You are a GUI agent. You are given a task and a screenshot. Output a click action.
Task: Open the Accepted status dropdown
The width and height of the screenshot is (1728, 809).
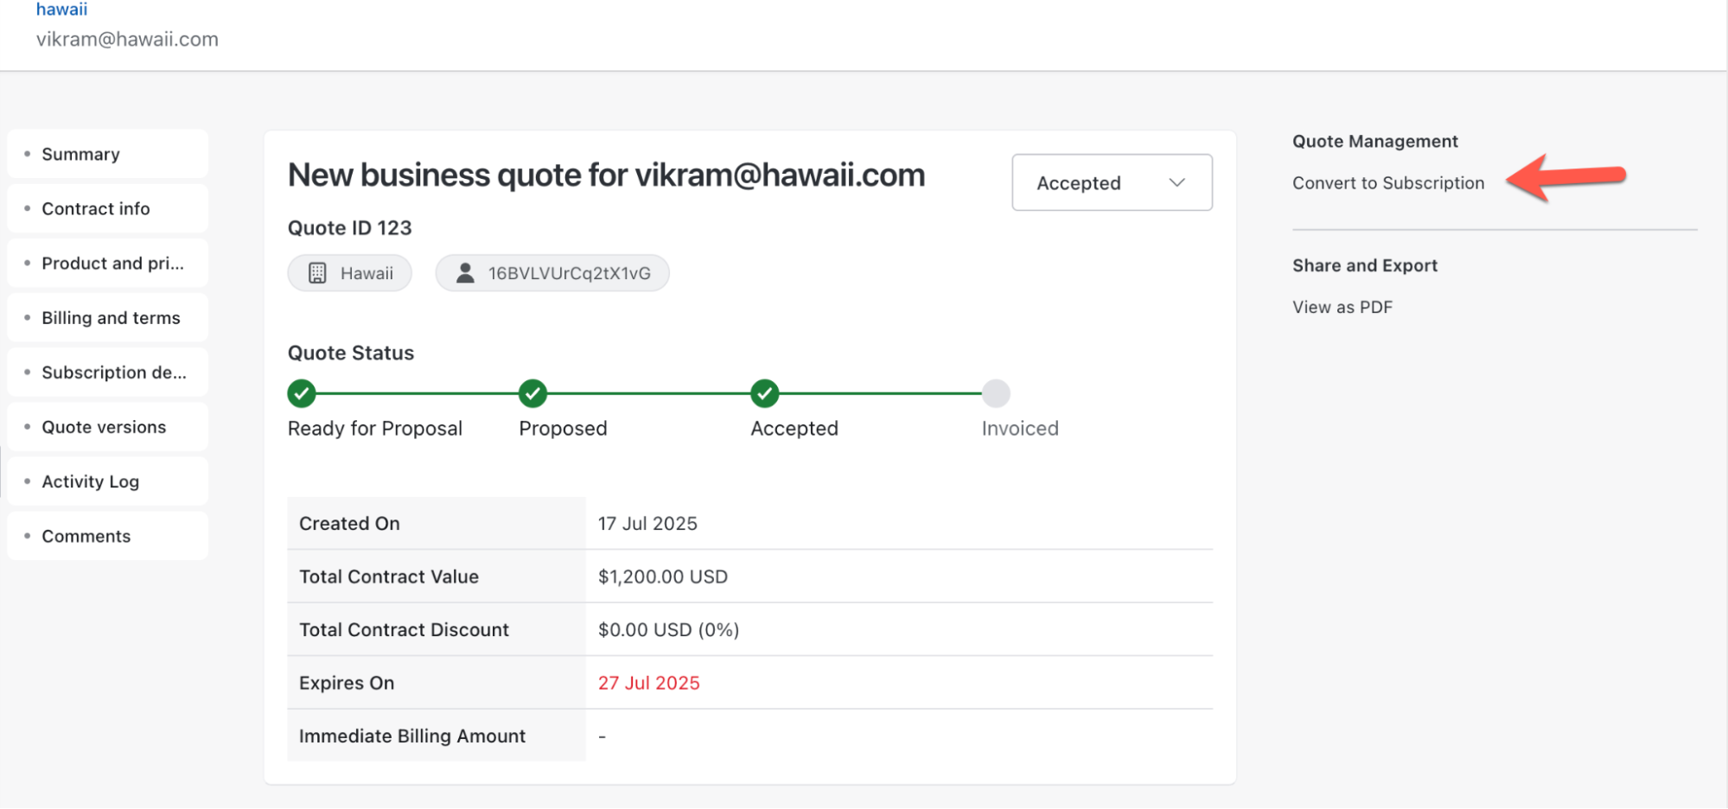(x=1111, y=182)
